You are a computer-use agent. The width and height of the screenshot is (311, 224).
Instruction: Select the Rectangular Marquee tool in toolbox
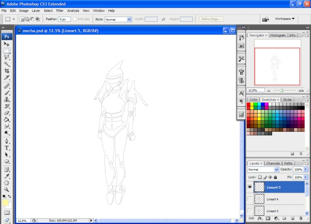tap(7, 51)
